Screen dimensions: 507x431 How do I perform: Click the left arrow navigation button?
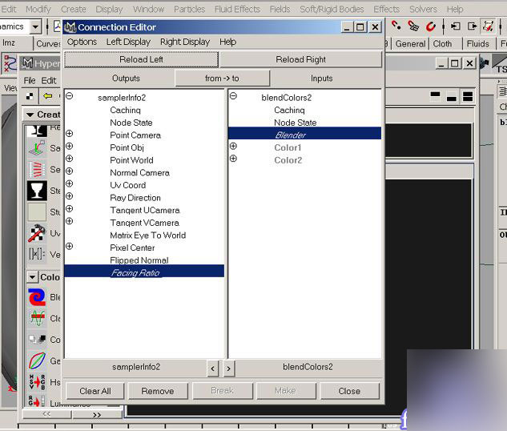(x=212, y=369)
